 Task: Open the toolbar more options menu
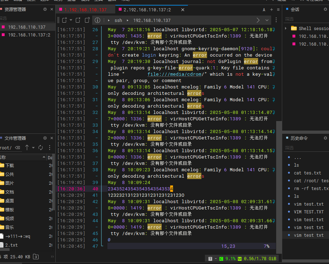tap(276, 20)
